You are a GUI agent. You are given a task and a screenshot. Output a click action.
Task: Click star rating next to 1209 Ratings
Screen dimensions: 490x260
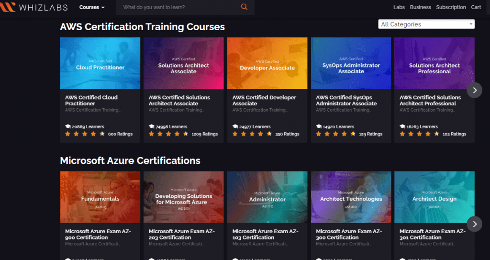[168, 134]
